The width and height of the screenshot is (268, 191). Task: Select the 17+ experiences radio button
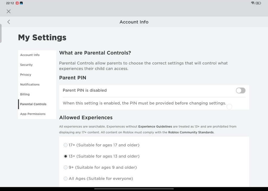tap(66, 145)
